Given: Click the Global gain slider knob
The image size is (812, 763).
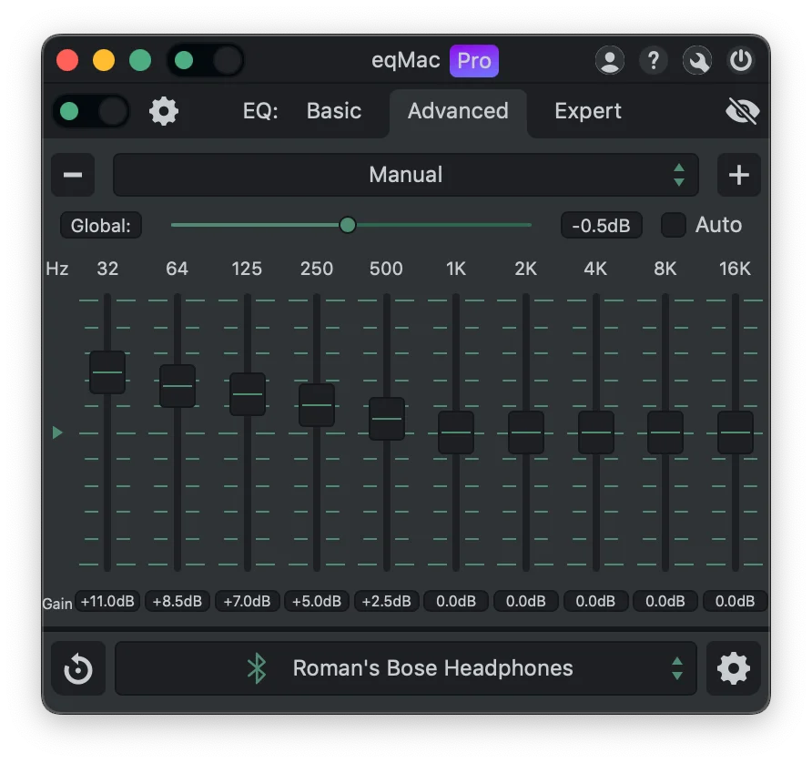Looking at the screenshot, I should click(348, 225).
